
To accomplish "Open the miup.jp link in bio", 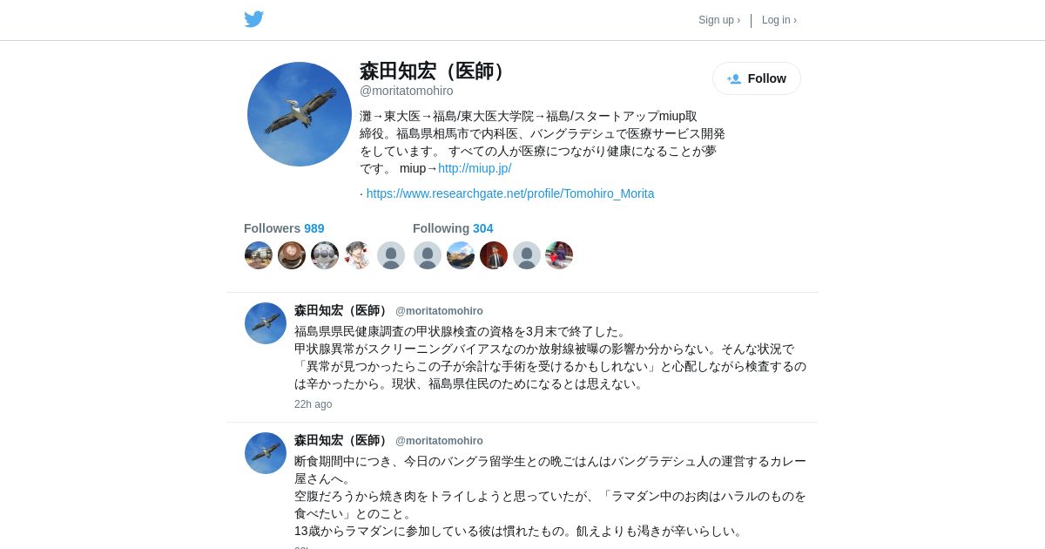I will (475, 168).
